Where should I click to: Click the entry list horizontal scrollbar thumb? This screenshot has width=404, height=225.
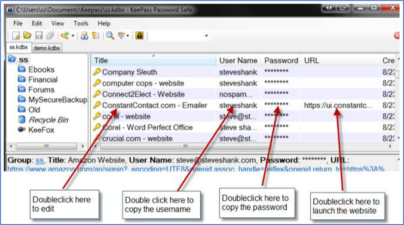click(x=185, y=146)
